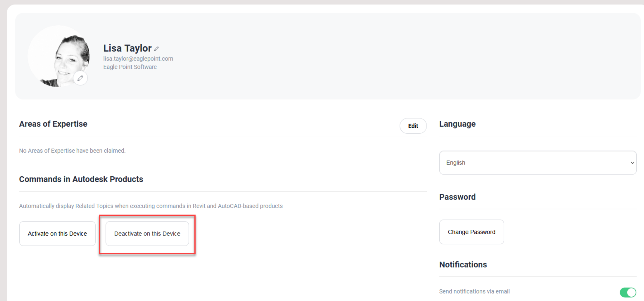
Task: Edit Areas of Expertise
Action: click(413, 126)
